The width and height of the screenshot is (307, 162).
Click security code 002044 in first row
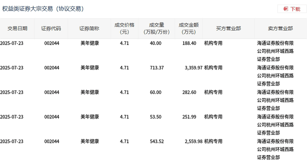coord(52,43)
